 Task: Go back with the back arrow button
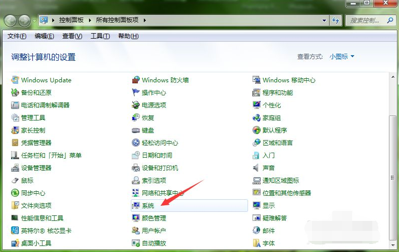point(11,21)
